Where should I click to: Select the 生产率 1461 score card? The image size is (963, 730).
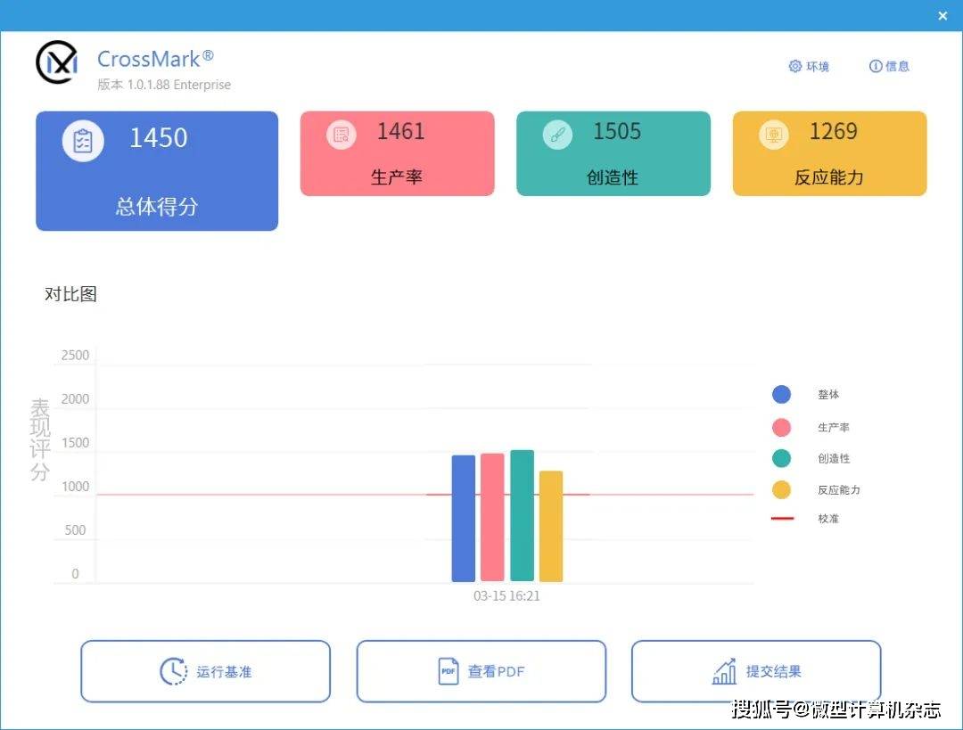tap(398, 153)
